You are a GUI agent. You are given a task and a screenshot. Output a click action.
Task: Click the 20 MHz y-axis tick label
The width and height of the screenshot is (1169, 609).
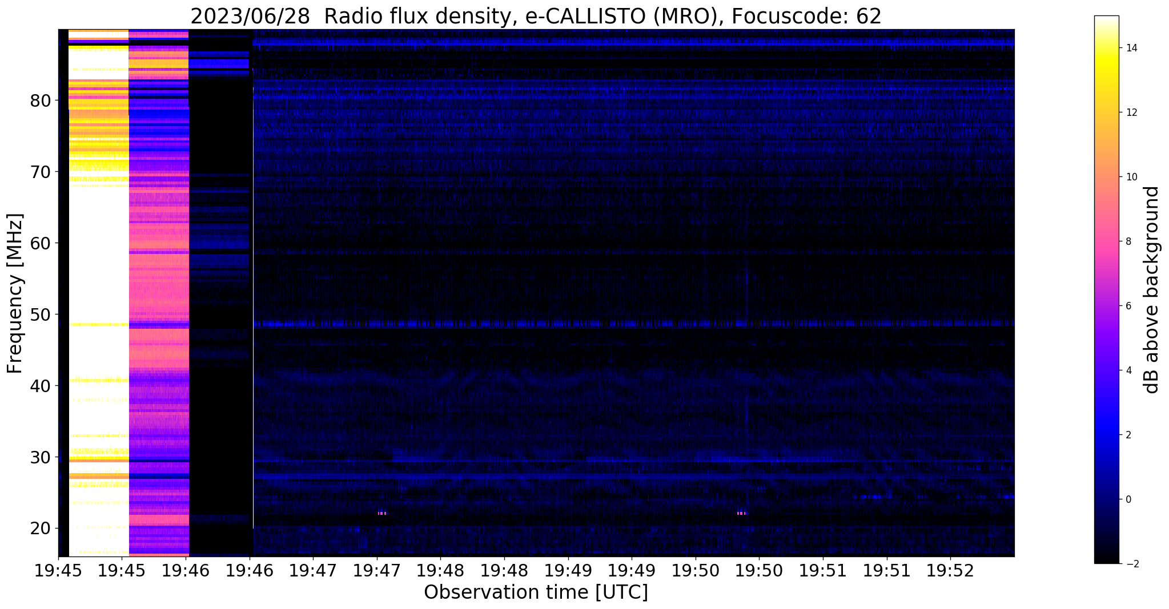coord(41,529)
